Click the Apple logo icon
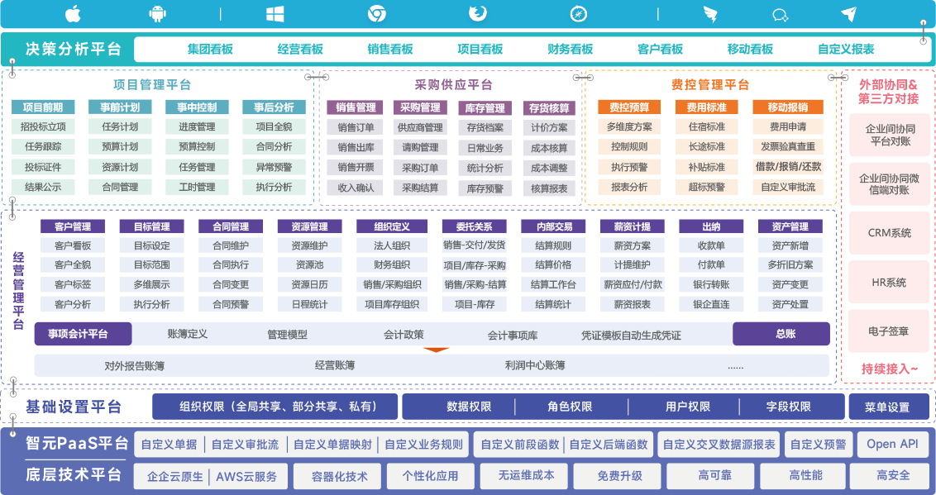This screenshot has width=936, height=495. pos(73,13)
